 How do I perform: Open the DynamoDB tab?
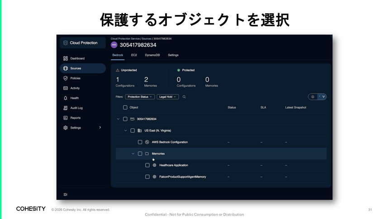click(152, 55)
